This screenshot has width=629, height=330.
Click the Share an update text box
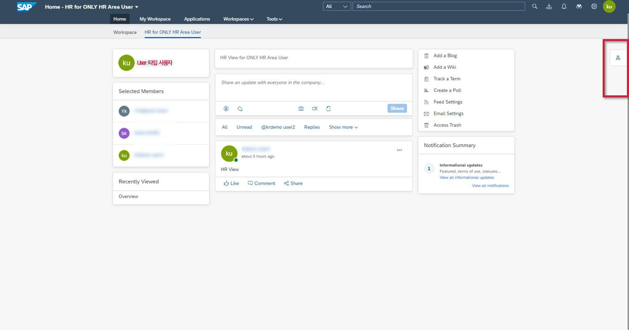pyautogui.click(x=314, y=87)
